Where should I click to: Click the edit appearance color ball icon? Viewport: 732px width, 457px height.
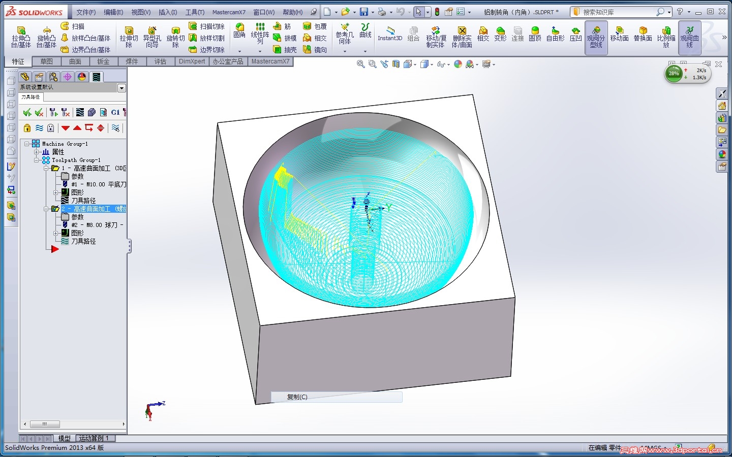(458, 64)
